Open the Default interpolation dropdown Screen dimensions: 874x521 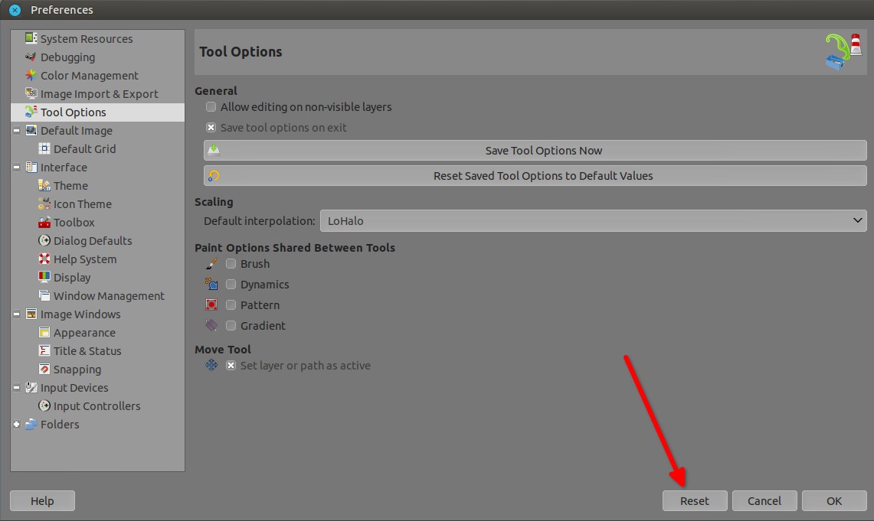coord(593,220)
